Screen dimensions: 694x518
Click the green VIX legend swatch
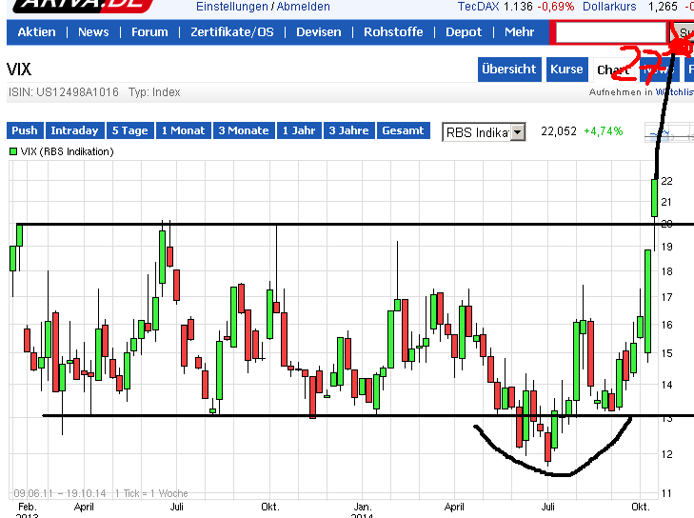[x=13, y=151]
